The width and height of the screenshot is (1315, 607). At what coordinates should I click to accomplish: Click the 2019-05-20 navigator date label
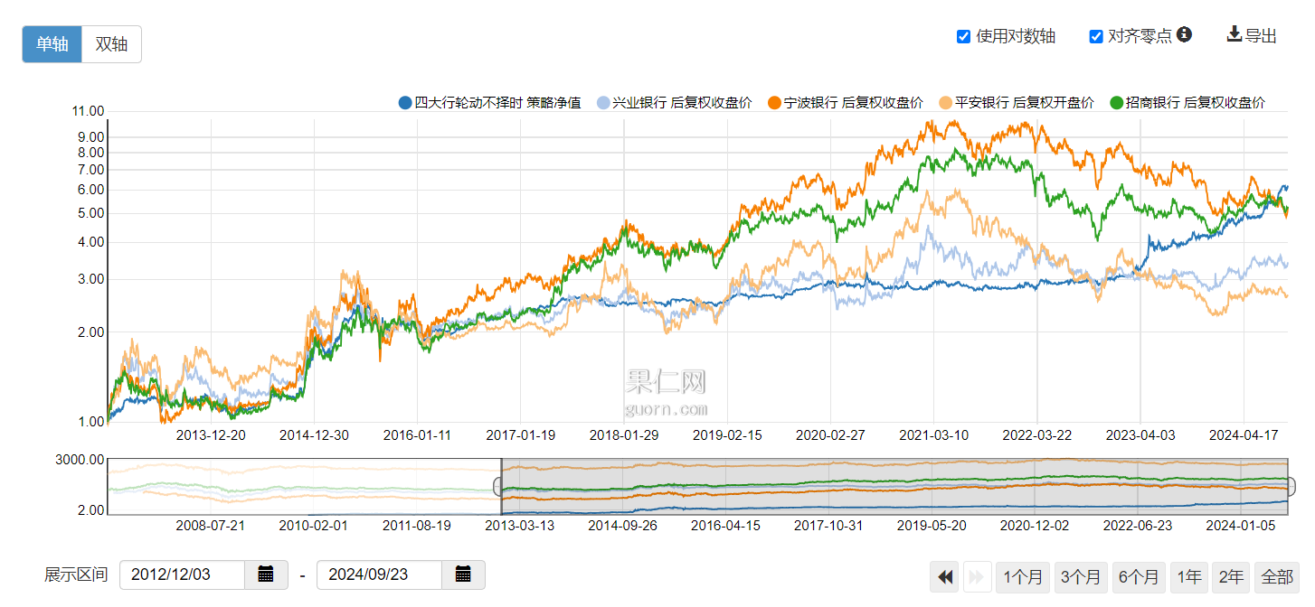[932, 525]
